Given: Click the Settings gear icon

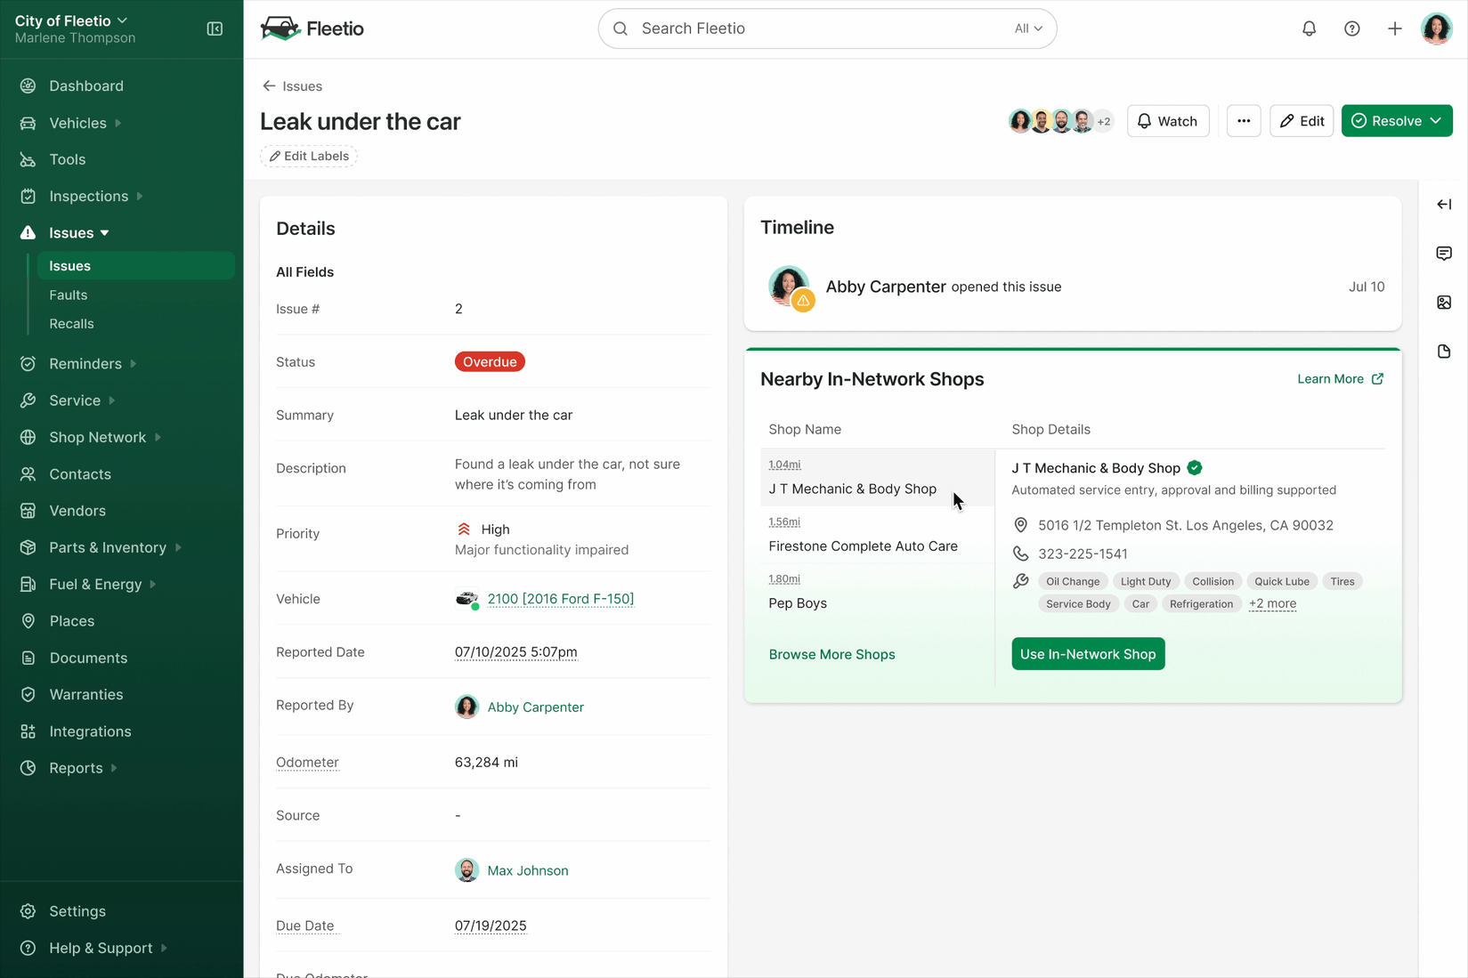Looking at the screenshot, I should tap(28, 911).
